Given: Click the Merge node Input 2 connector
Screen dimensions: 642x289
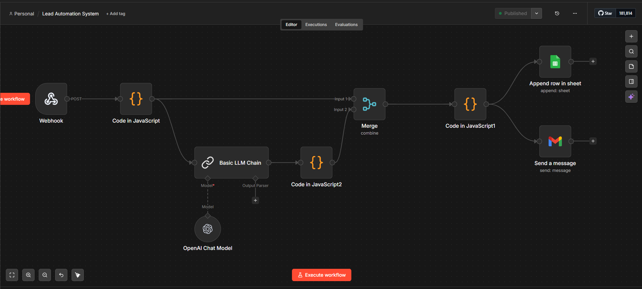Looking at the screenshot, I should tap(354, 110).
